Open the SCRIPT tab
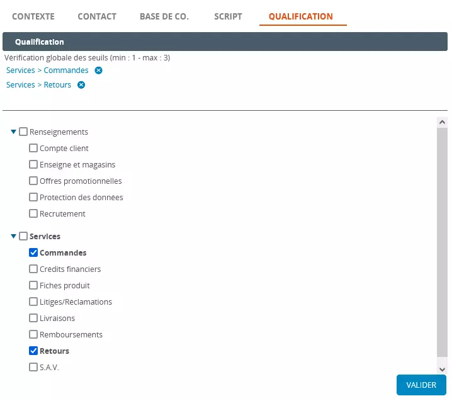Image resolution: width=452 pixels, height=401 pixels. [x=228, y=16]
